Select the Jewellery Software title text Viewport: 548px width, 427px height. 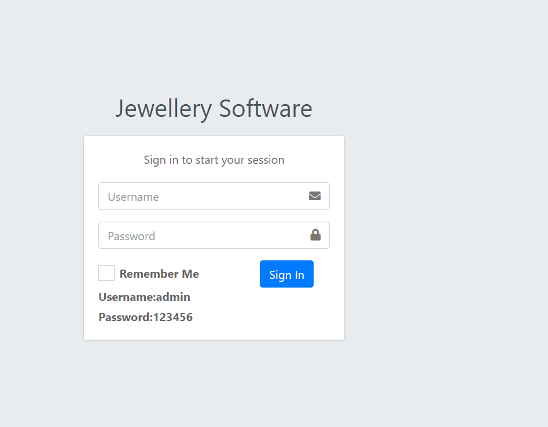tap(214, 108)
